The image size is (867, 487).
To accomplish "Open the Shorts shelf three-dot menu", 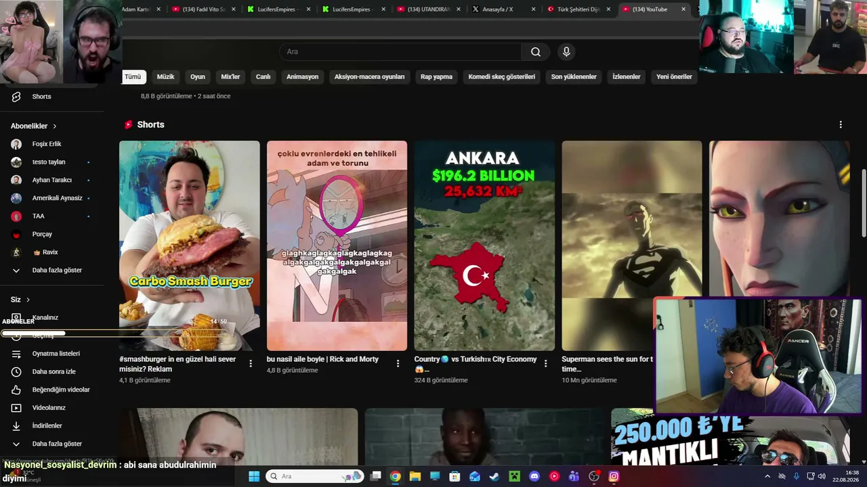I will [x=841, y=125].
